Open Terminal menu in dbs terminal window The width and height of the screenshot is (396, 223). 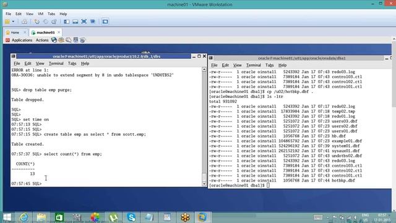point(56,63)
